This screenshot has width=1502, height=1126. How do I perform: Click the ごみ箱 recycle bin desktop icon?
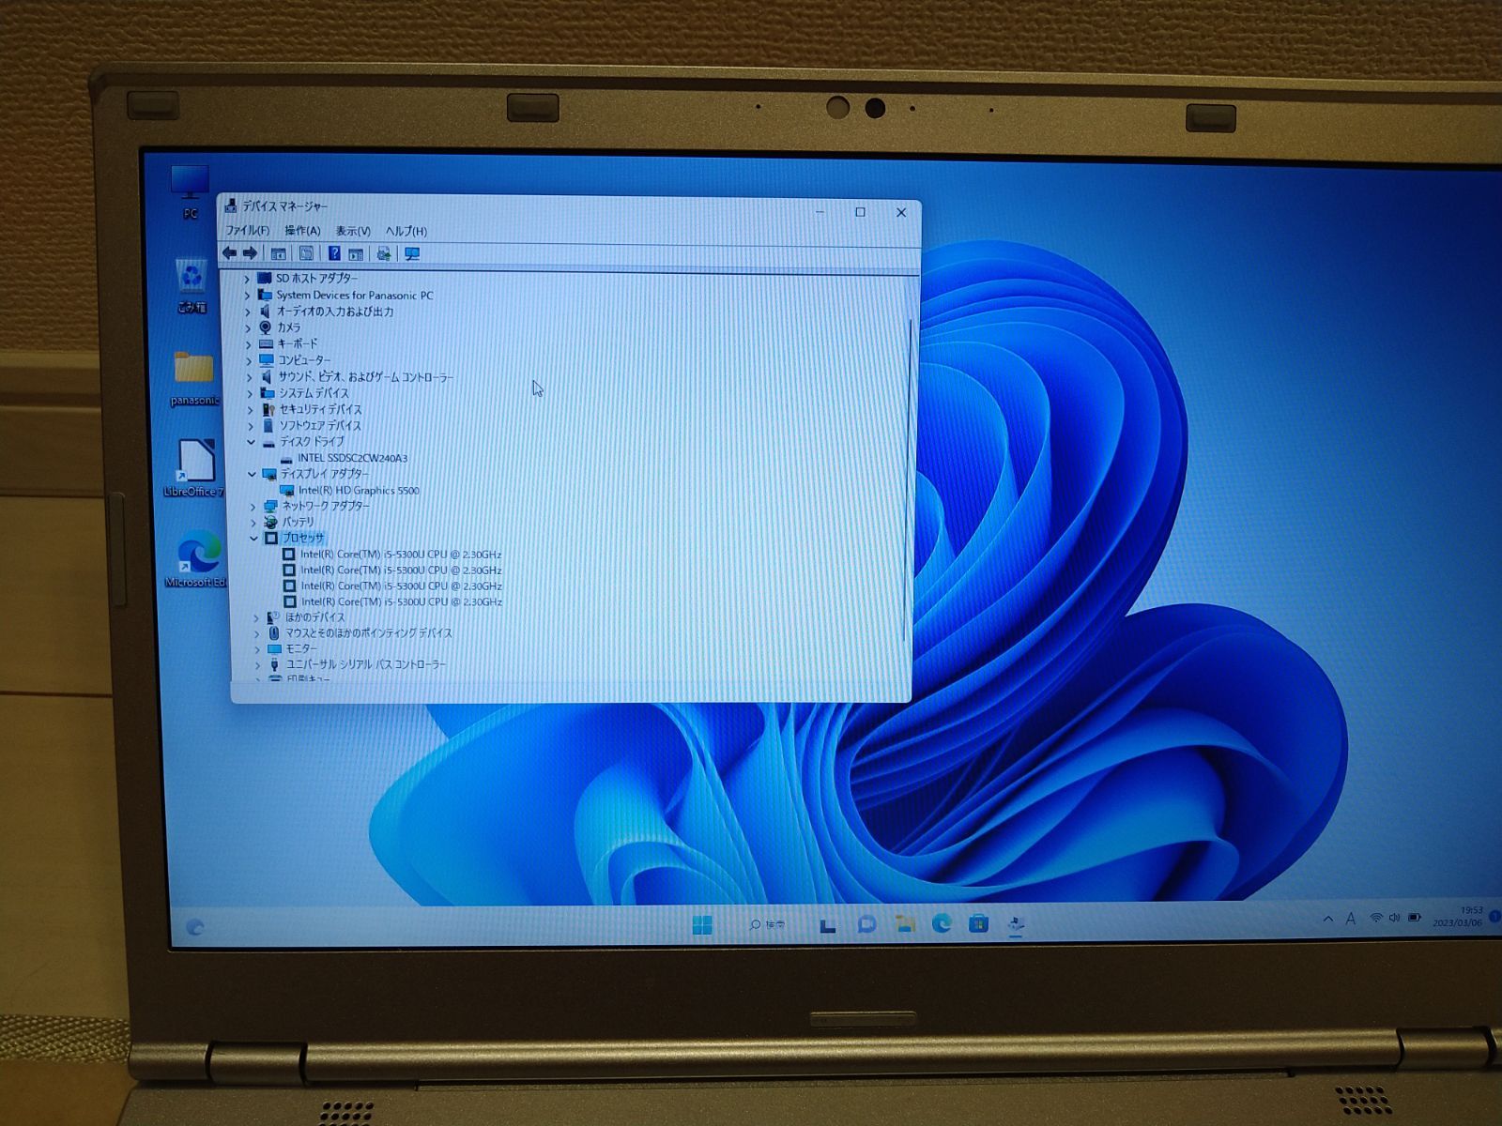(x=192, y=286)
